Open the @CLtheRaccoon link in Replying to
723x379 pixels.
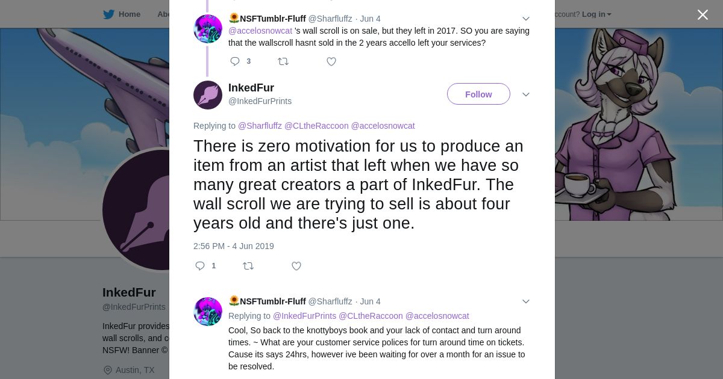[316, 126]
